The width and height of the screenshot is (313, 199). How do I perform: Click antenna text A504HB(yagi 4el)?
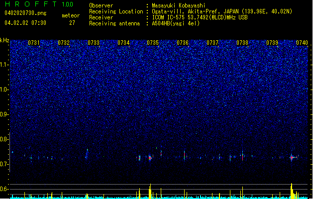click(x=176, y=23)
